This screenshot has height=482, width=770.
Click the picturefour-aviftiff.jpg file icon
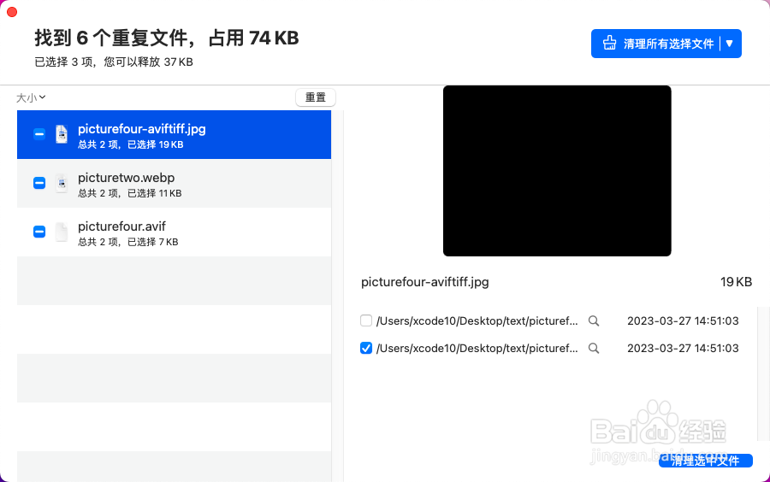click(62, 134)
